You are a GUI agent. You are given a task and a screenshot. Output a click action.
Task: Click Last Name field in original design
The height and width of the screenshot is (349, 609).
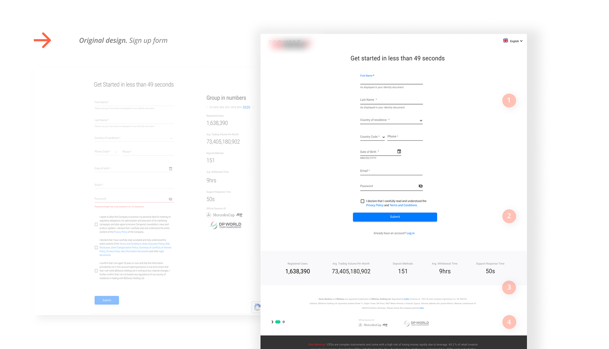[x=134, y=120]
